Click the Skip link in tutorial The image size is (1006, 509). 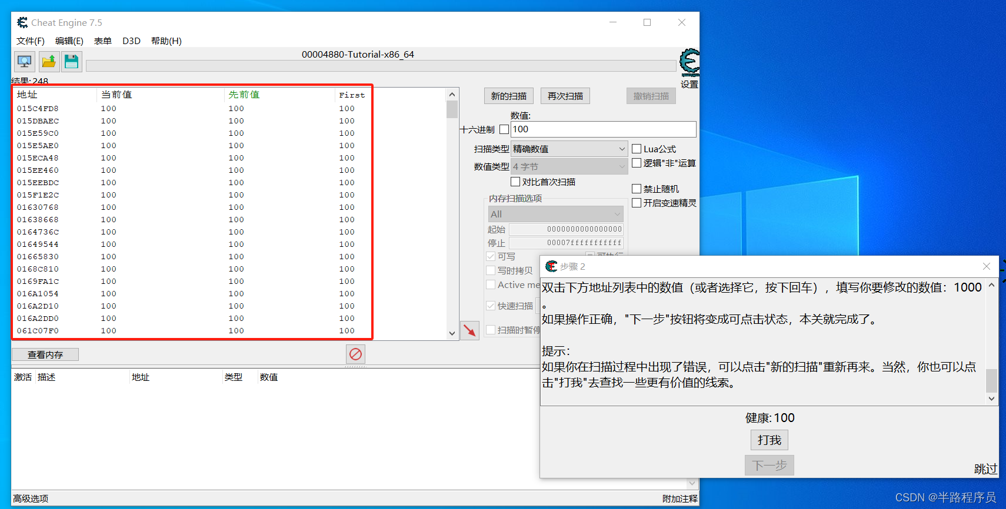985,468
